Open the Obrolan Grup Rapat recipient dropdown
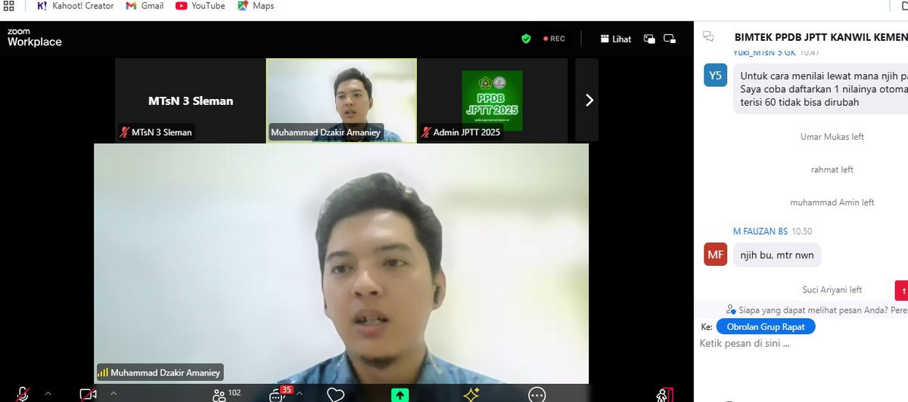Viewport: 908px width, 402px height. 765,326
